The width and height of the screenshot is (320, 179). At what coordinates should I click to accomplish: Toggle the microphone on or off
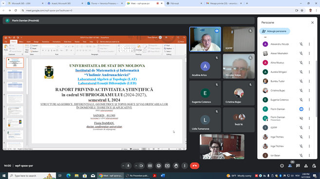click(129, 166)
